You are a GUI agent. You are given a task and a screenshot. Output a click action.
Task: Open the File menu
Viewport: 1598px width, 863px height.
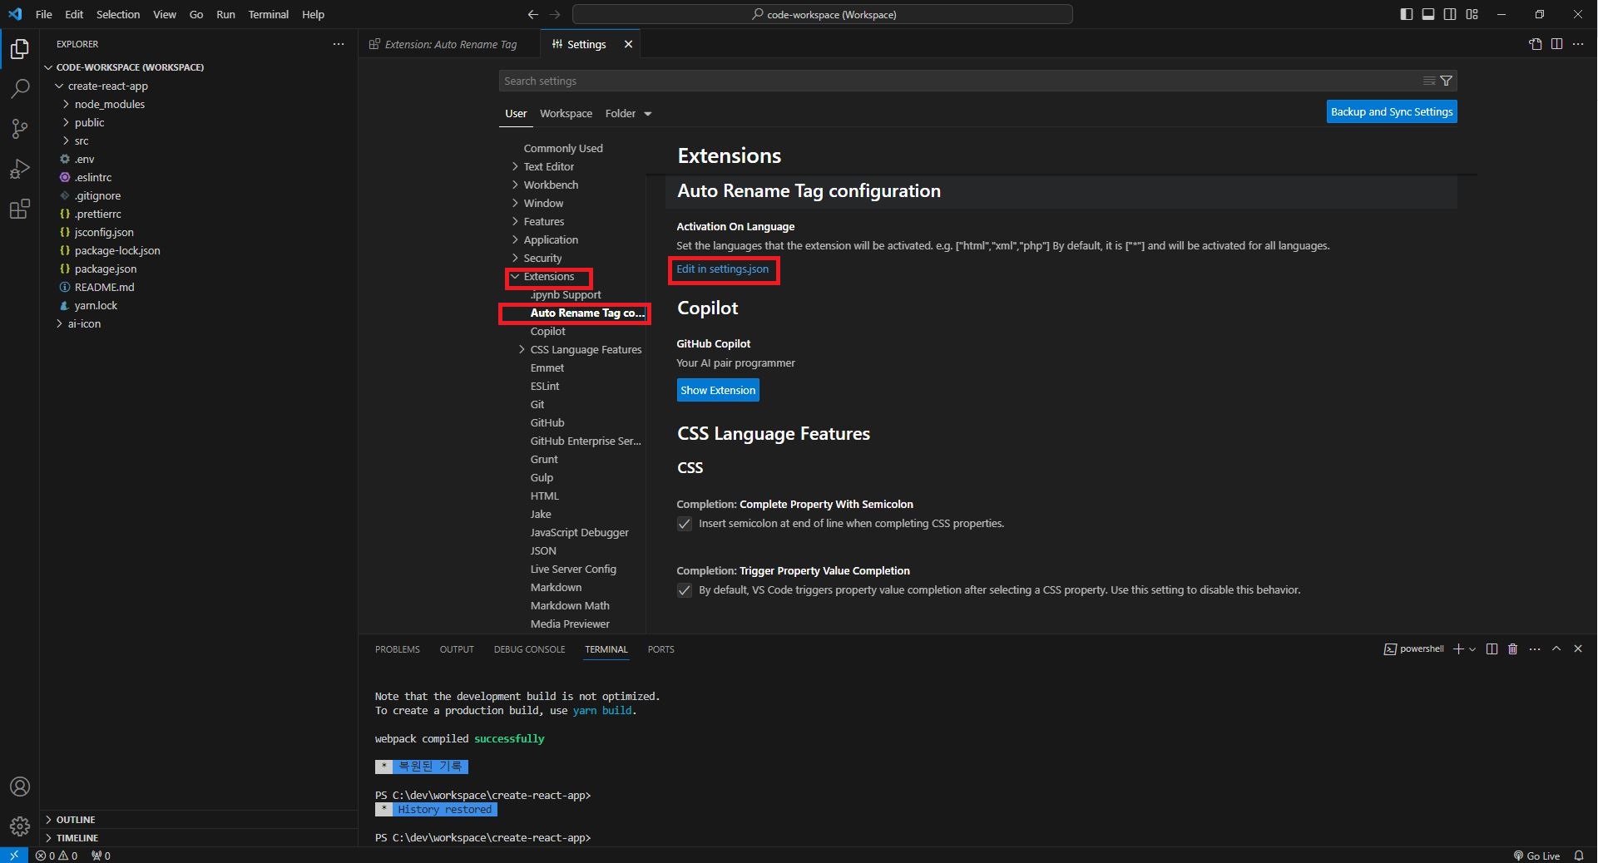point(44,14)
